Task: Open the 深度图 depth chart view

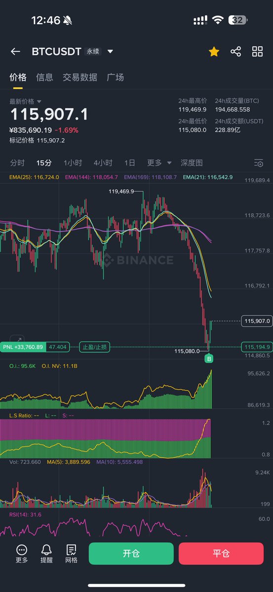Action: click(x=192, y=163)
